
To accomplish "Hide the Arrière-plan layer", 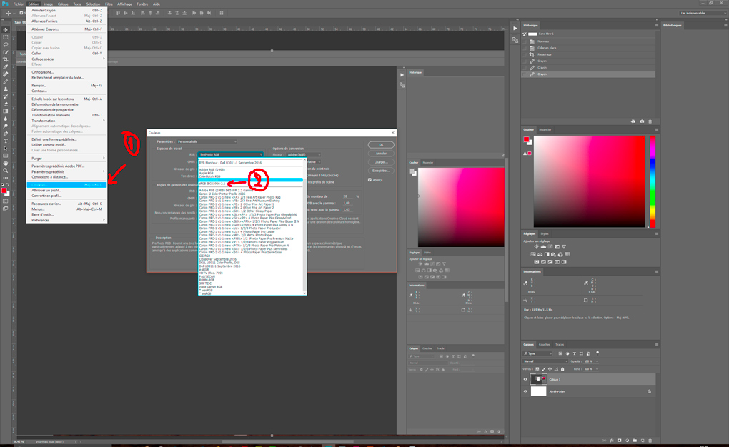I will (x=526, y=392).
